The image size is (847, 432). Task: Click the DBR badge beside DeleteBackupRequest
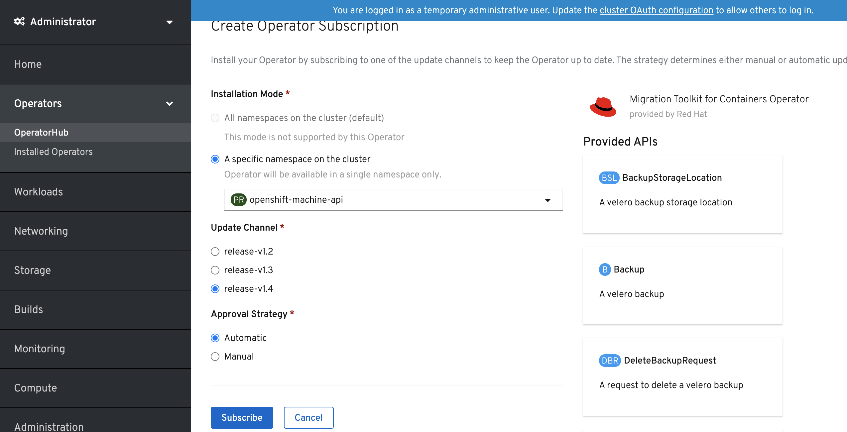point(610,361)
